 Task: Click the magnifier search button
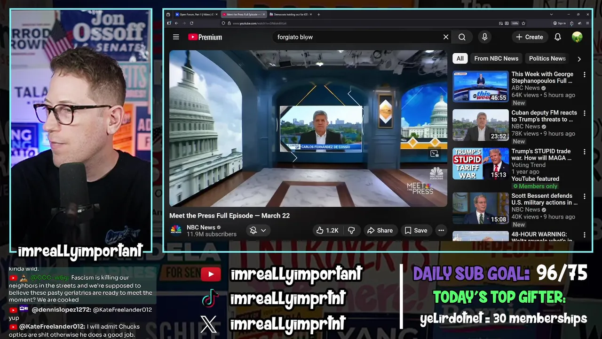pos(462,37)
